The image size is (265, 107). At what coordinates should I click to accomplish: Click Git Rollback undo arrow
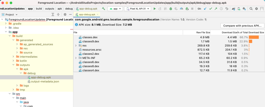tap(227, 9)
